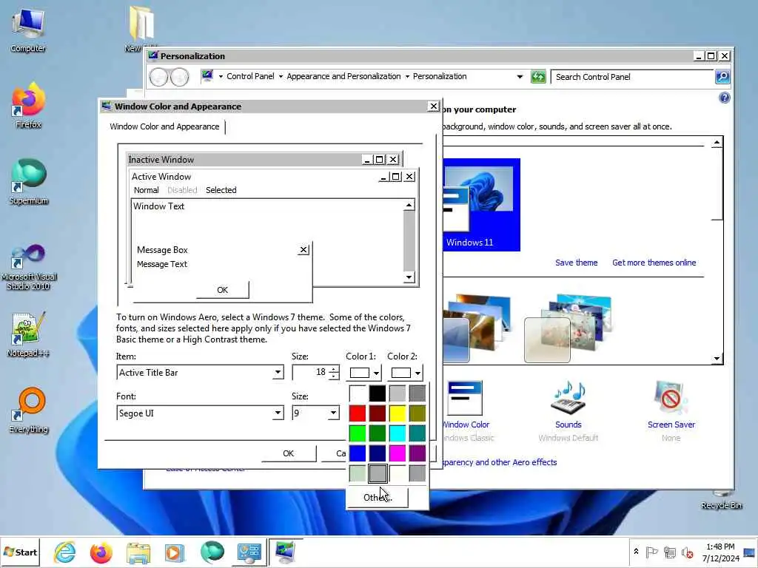Open the Notepad++ desktop shortcut

(x=28, y=334)
